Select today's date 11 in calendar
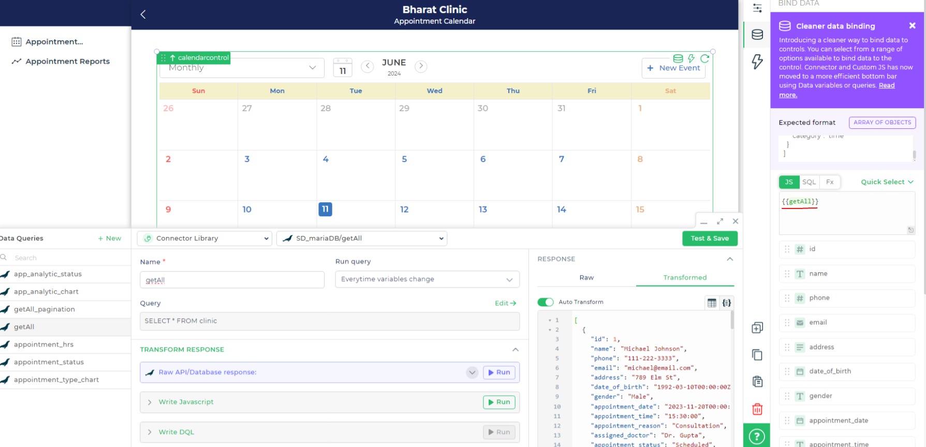926x447 pixels. (x=325, y=209)
